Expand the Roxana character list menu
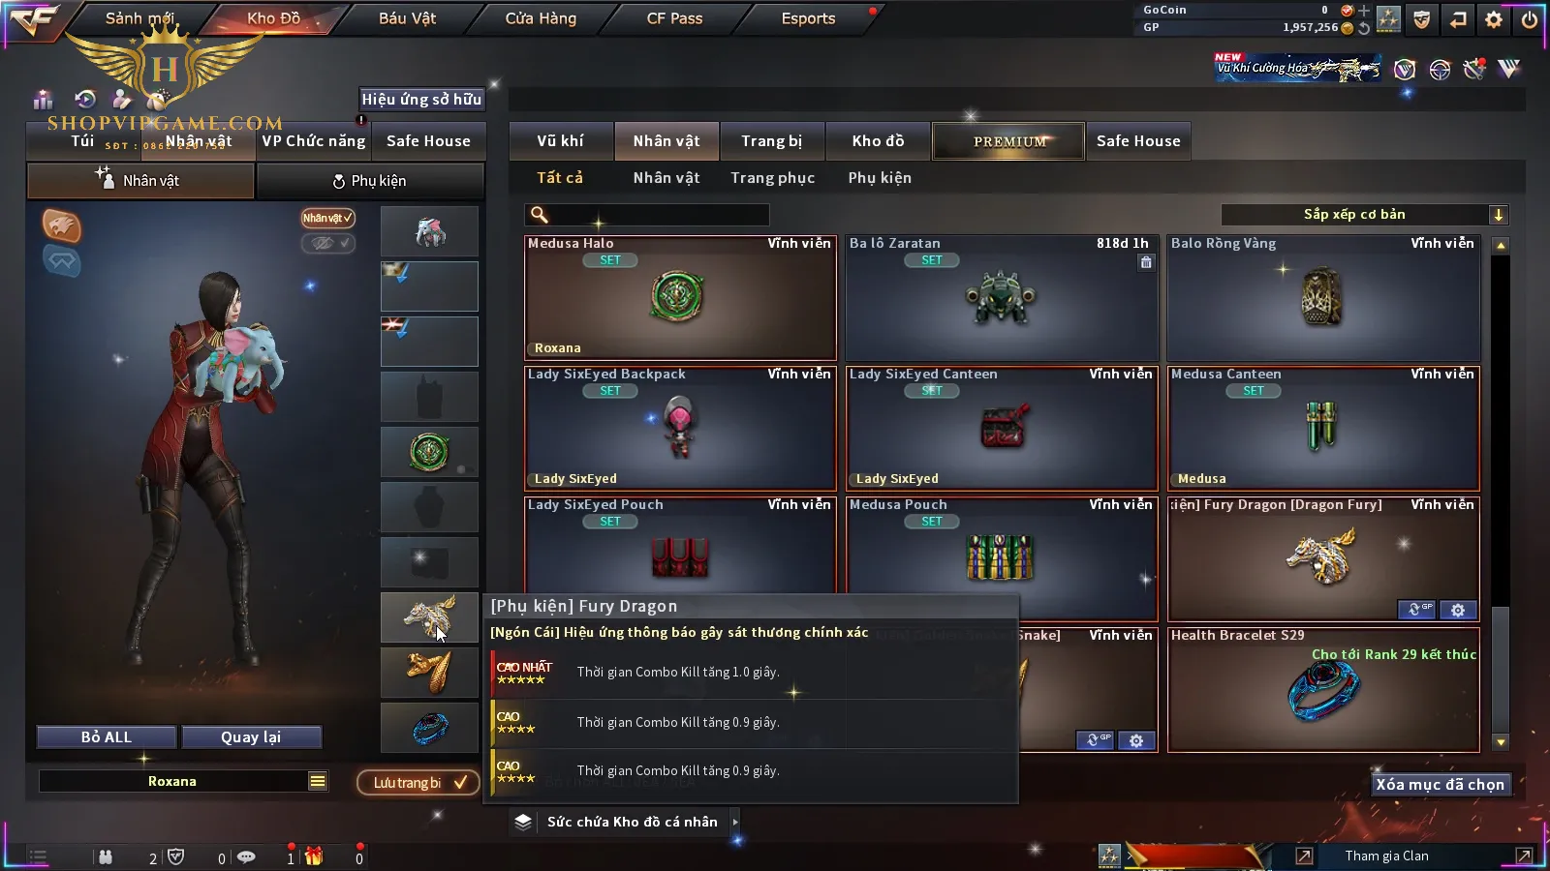The image size is (1550, 871). click(x=317, y=781)
